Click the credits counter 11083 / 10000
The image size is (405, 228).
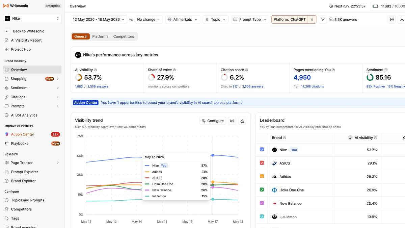coord(389,6)
